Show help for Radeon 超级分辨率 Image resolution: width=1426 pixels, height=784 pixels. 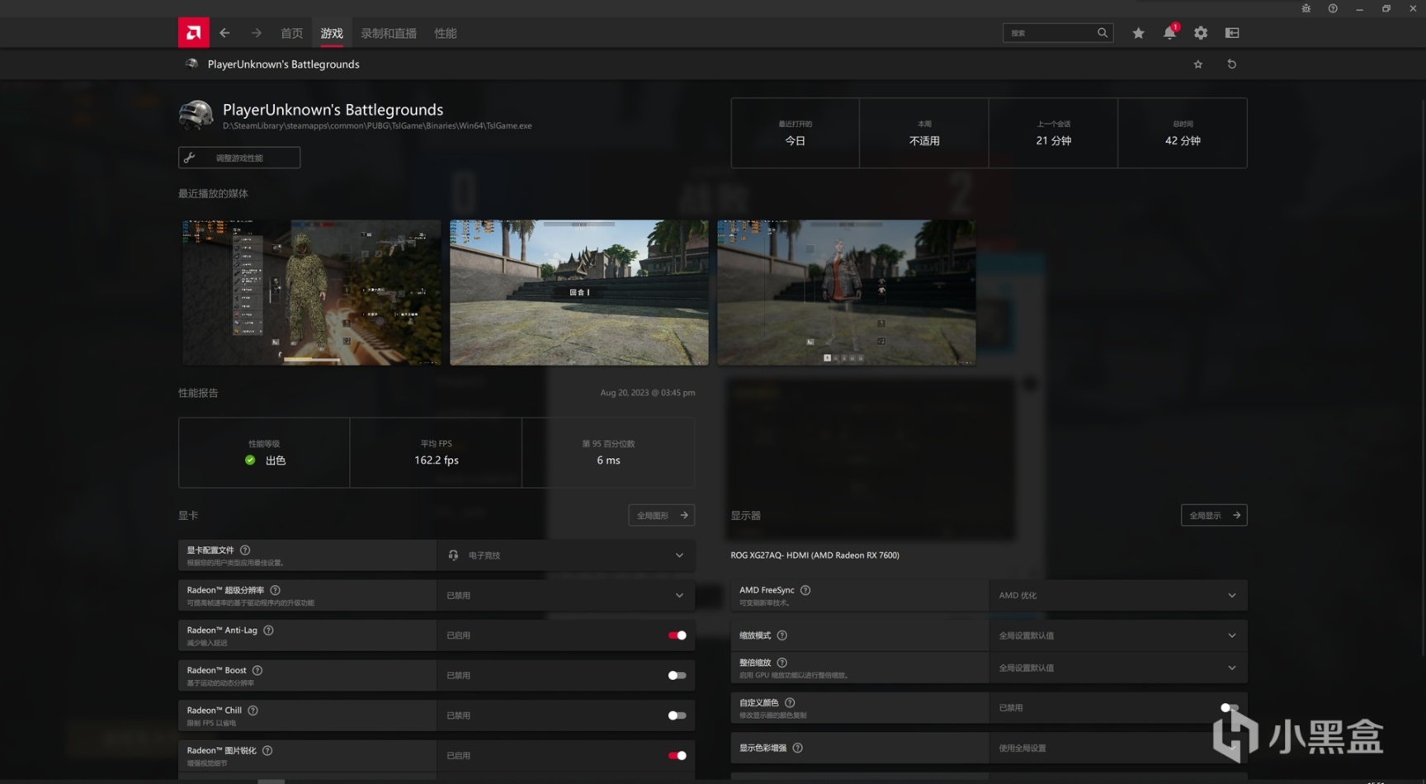(x=275, y=590)
